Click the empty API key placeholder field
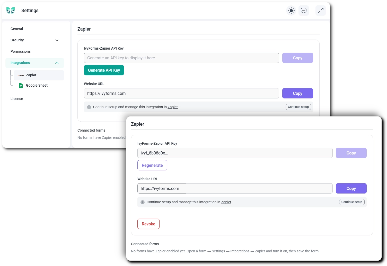 [181, 58]
